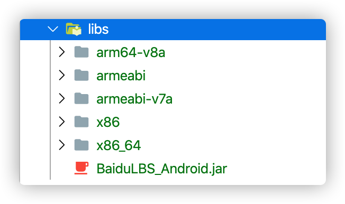
Task: Click the x86 folder icon
Action: pyautogui.click(x=81, y=122)
